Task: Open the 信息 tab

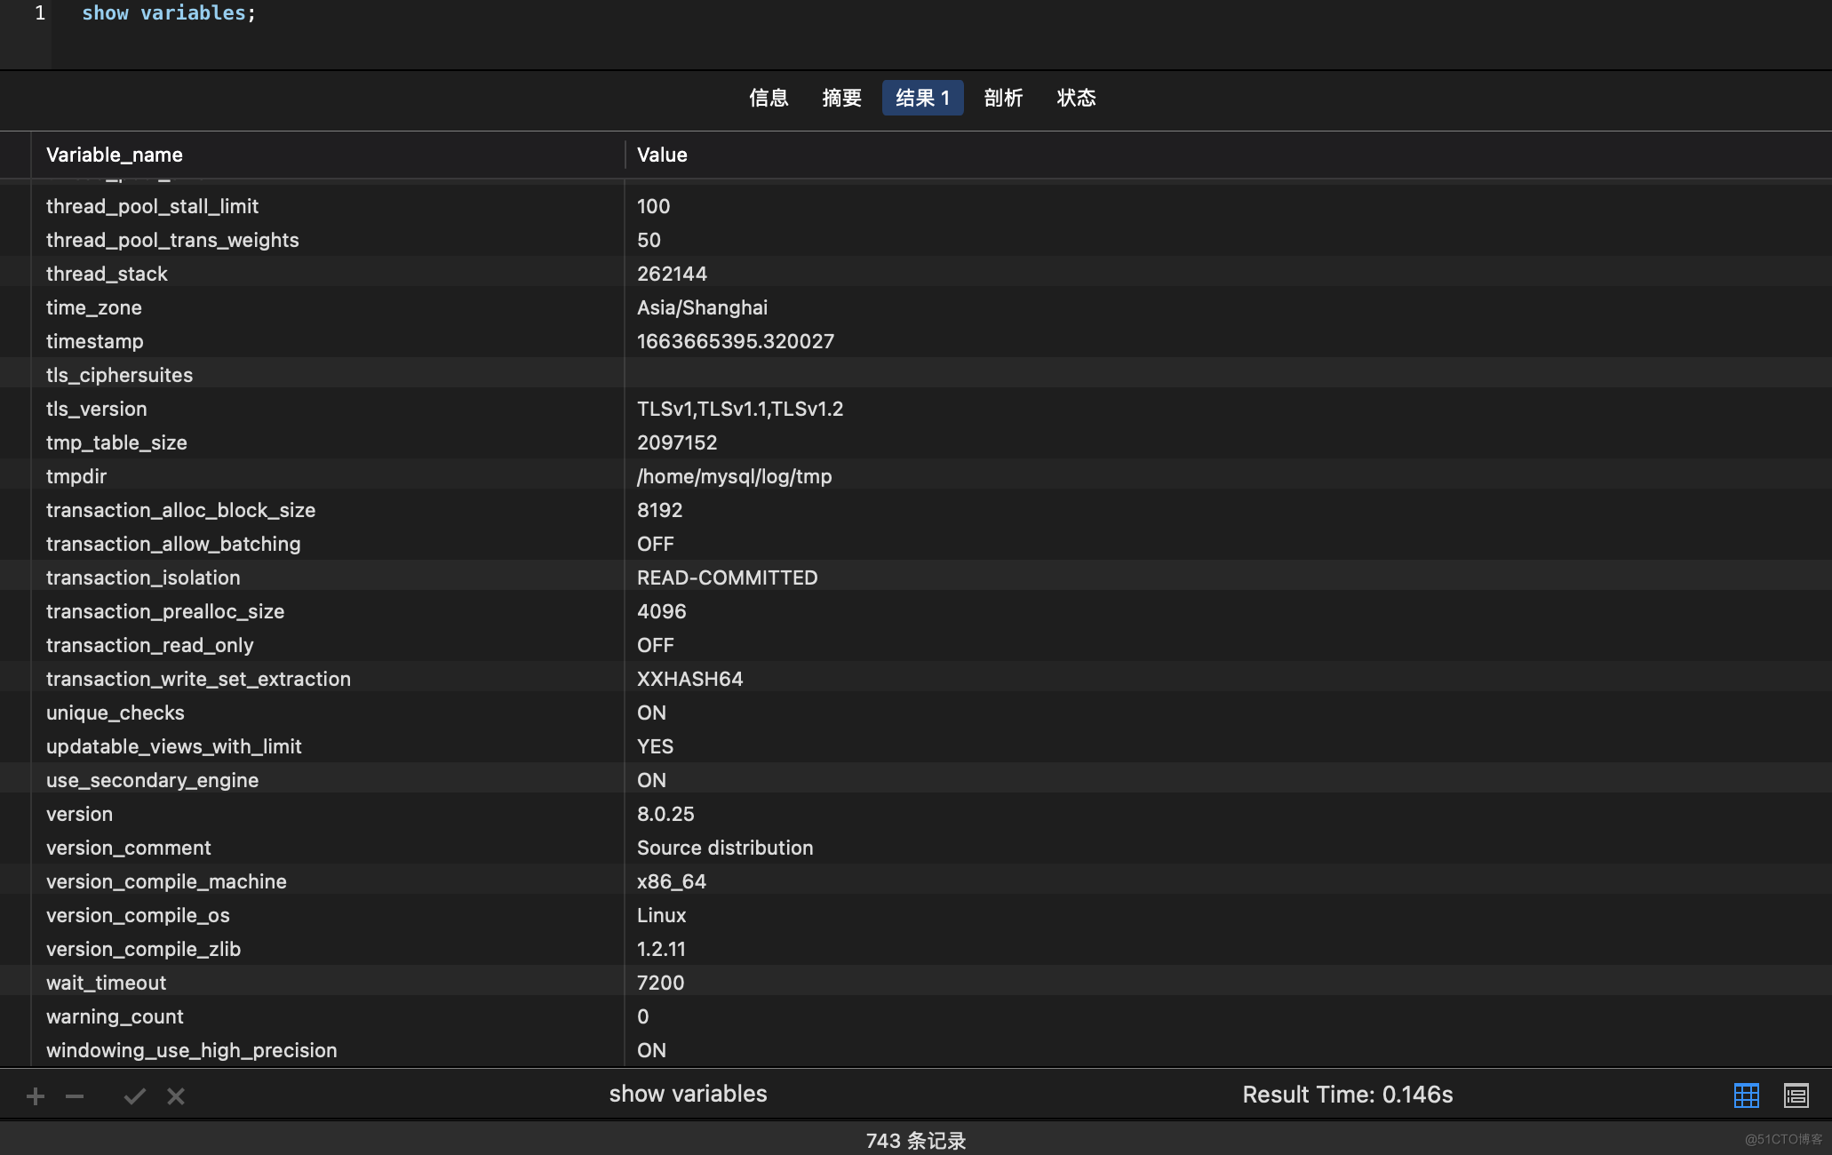Action: coord(769,98)
